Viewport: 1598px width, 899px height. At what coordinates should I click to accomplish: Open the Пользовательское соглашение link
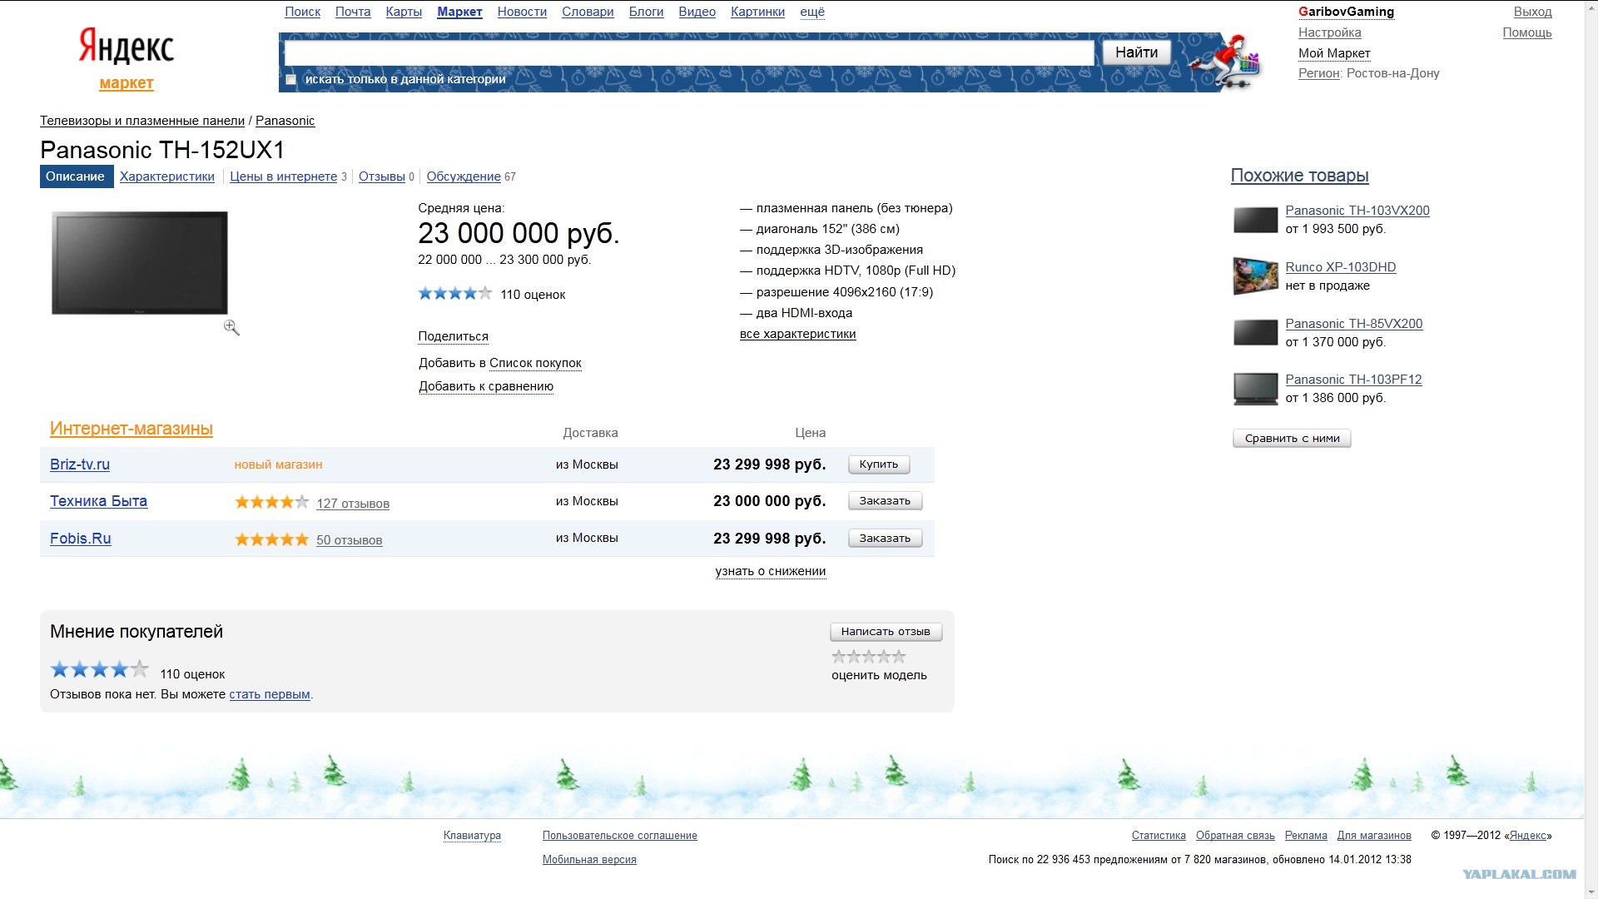[620, 836]
